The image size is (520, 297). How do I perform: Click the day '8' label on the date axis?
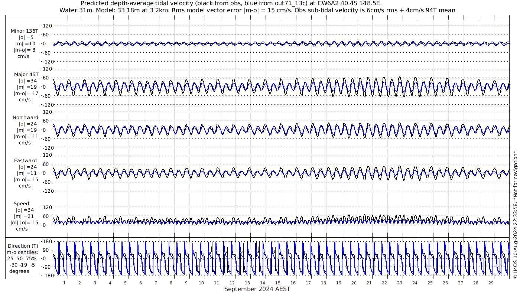pos(171,283)
